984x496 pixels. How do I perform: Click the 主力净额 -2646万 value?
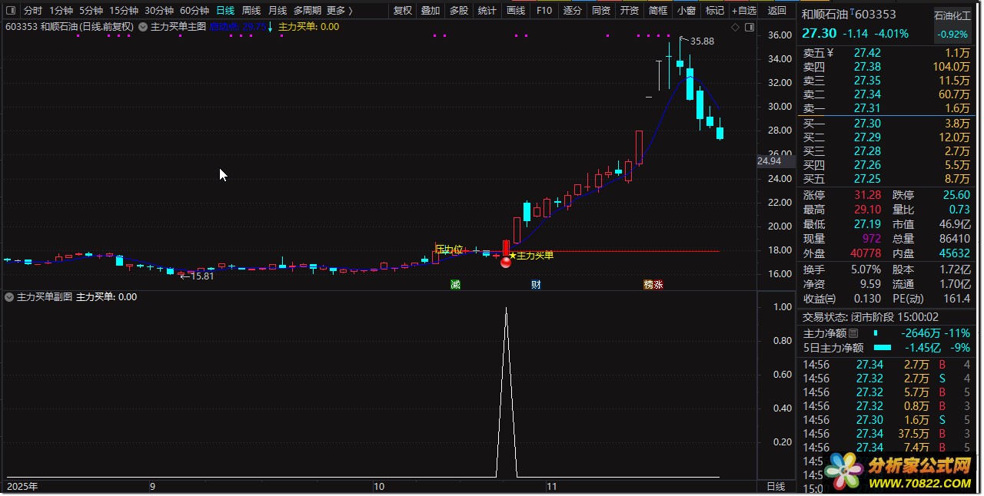pos(922,333)
